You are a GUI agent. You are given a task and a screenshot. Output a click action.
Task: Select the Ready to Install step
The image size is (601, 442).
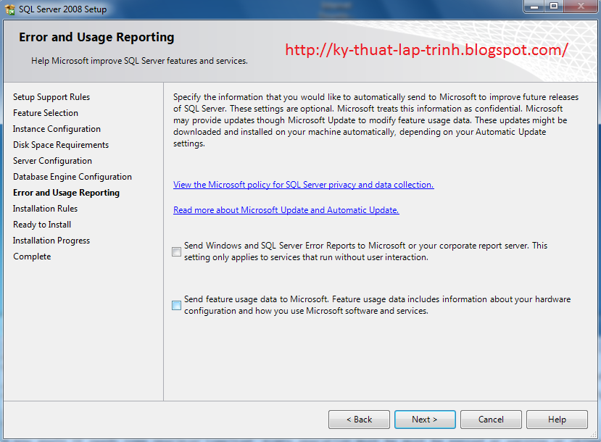42,225
